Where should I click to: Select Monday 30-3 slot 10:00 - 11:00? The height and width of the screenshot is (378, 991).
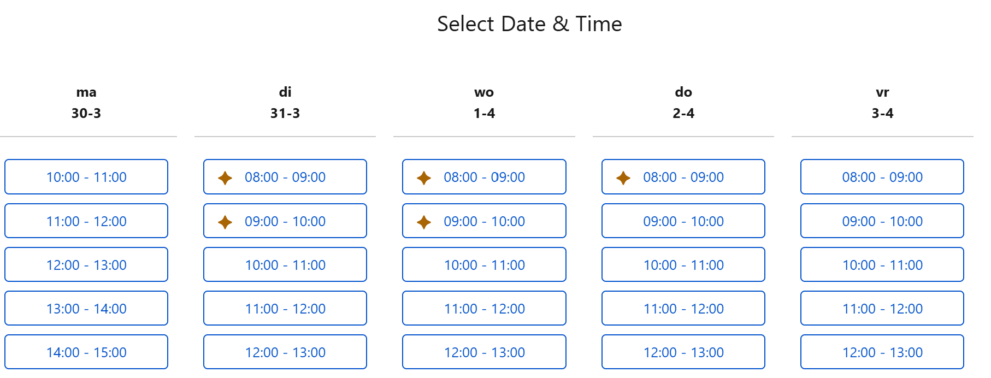86,177
